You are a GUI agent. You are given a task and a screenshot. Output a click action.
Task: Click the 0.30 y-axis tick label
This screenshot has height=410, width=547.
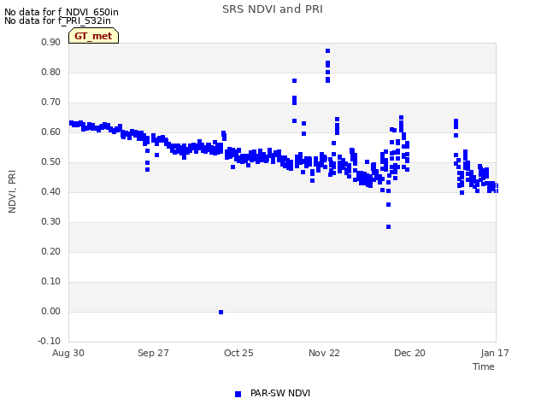[x=51, y=222]
